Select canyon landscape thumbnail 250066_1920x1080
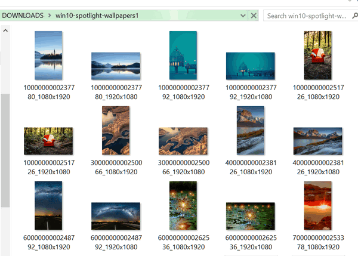Viewport: 358px width, 256px height. click(183, 141)
